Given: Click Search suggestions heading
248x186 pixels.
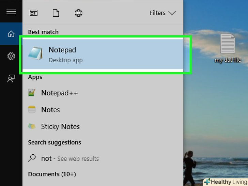Looking at the screenshot, I should click(55, 142).
